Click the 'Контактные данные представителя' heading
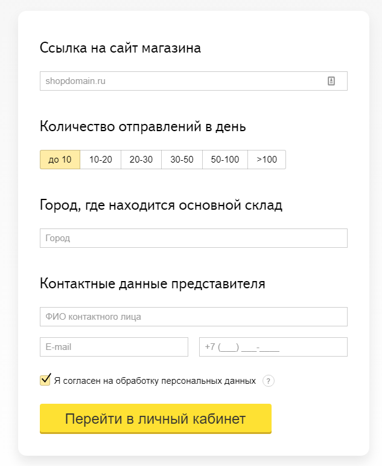Viewport: 382px width, 466px height. pyautogui.click(x=152, y=284)
